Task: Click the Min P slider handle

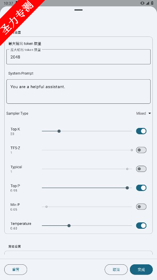Action: click(47, 207)
